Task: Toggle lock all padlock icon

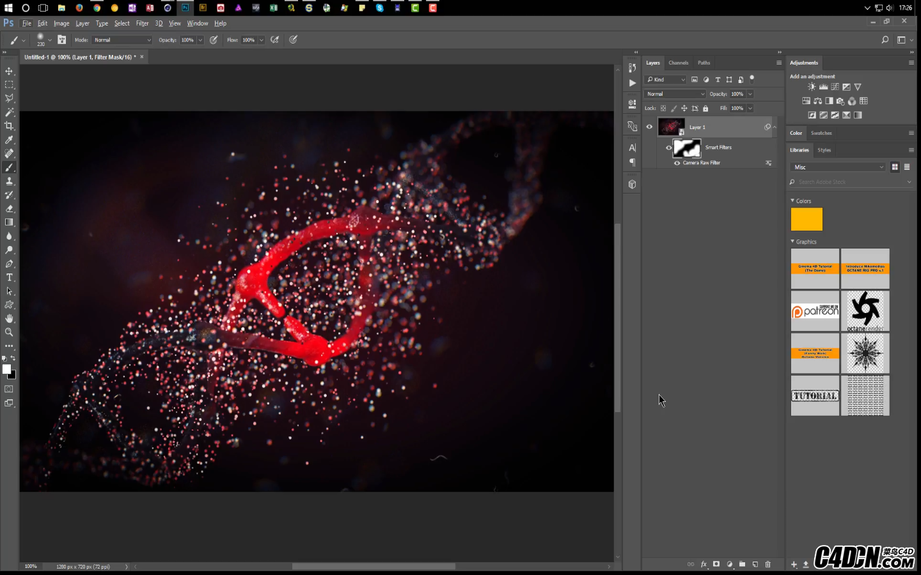Action: coord(705,109)
